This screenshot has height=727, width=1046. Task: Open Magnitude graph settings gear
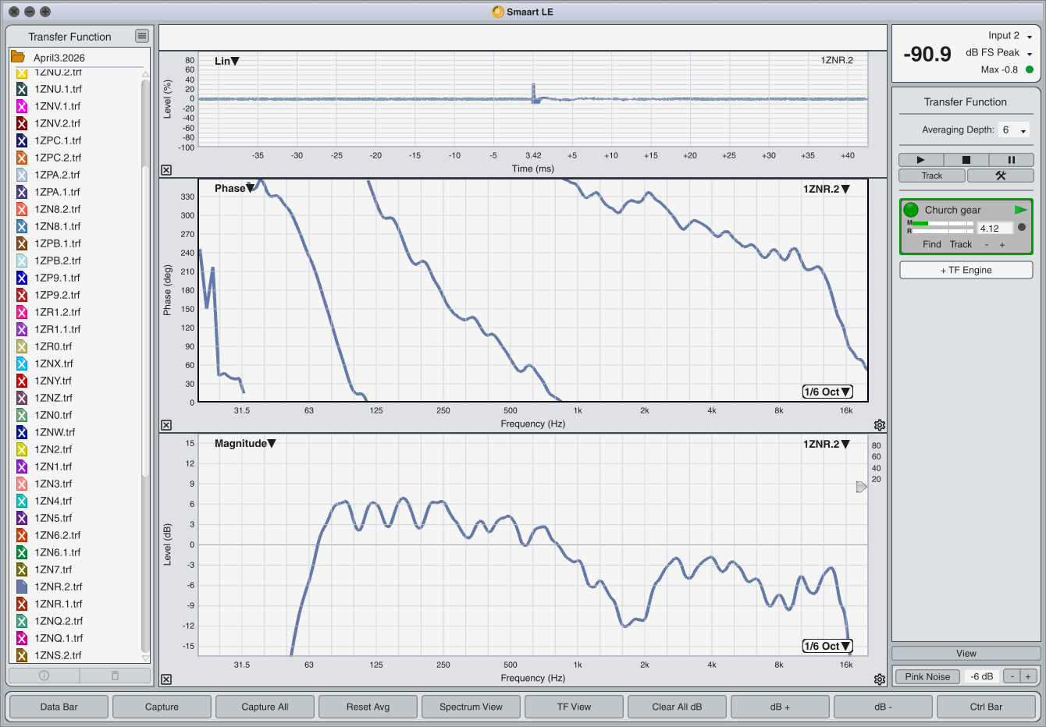click(880, 679)
